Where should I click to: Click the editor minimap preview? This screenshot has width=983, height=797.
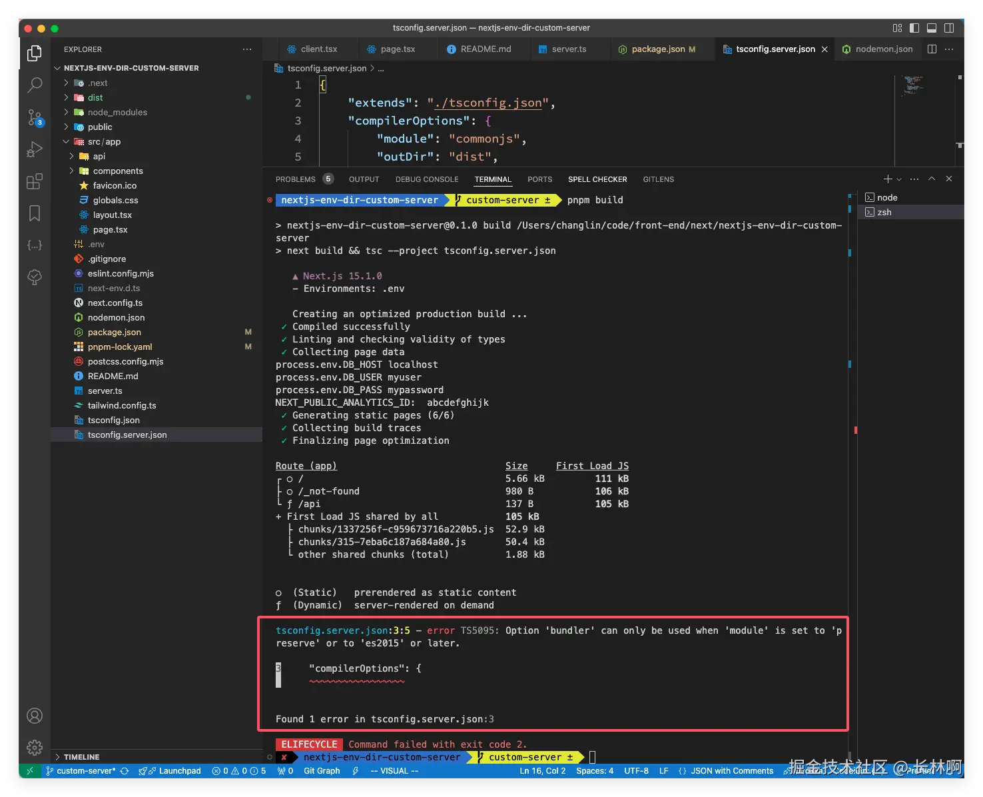click(x=913, y=85)
